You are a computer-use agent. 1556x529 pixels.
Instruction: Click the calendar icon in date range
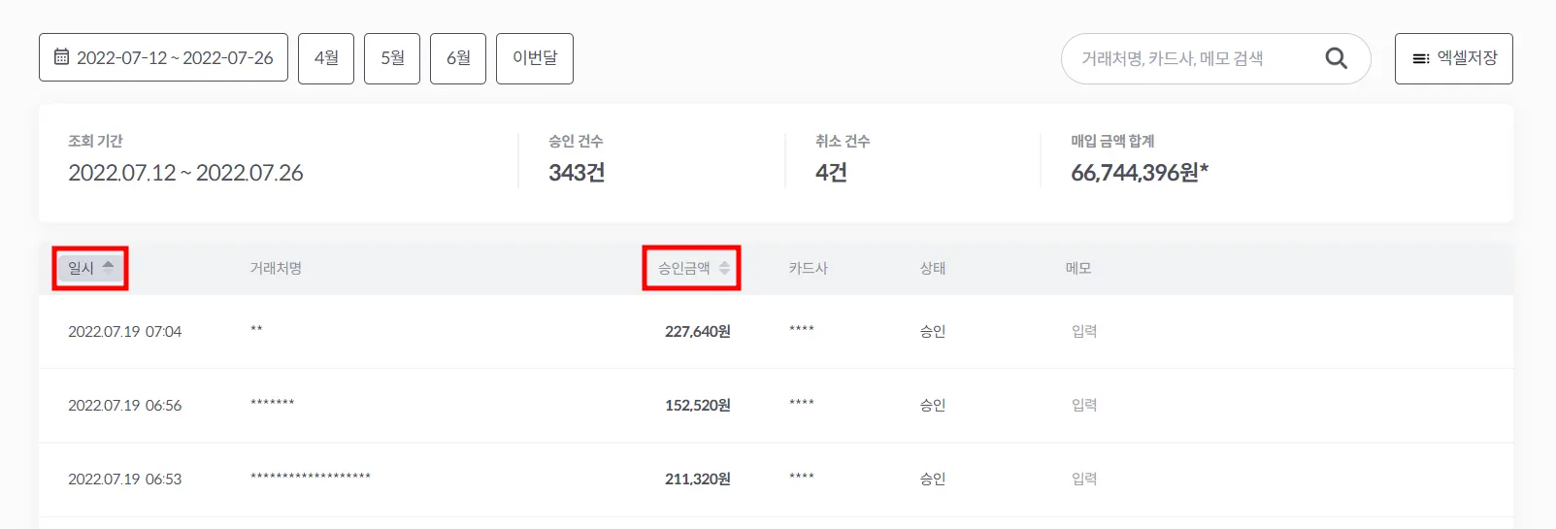pos(61,57)
